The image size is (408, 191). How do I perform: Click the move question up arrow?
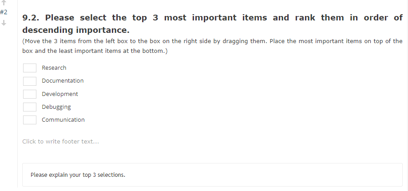tap(4, 3)
